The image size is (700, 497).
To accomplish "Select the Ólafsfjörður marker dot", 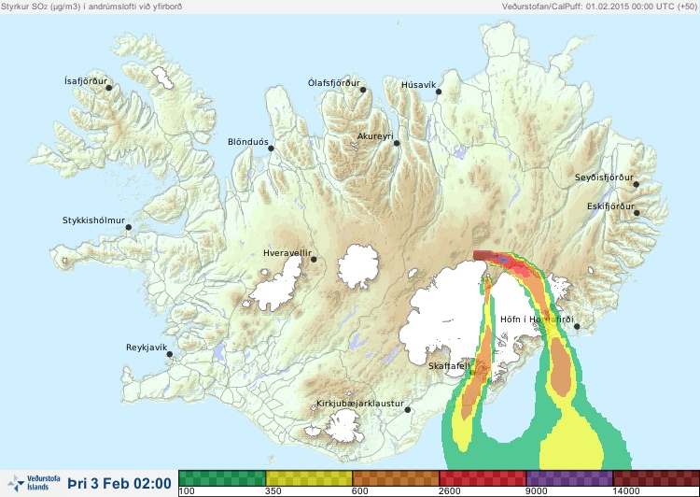I will (x=363, y=90).
